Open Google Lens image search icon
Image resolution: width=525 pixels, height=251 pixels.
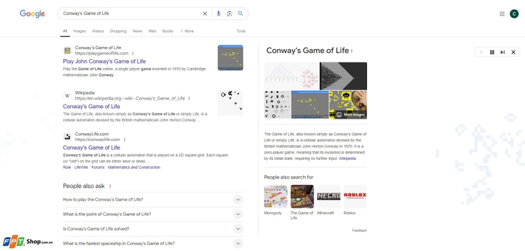click(x=229, y=14)
